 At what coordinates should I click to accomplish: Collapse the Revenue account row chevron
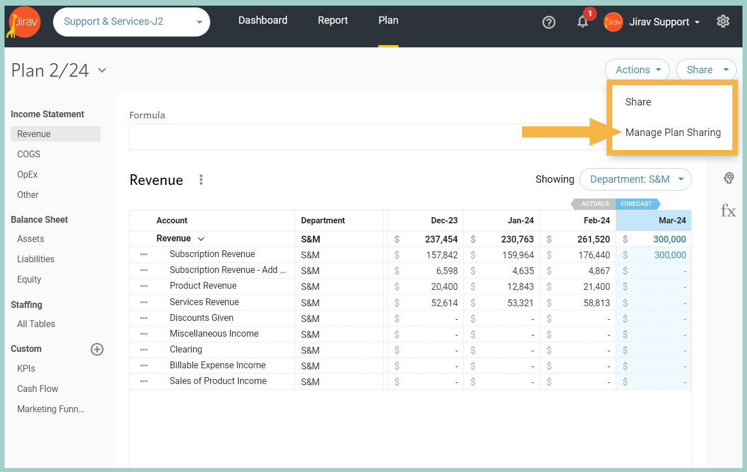(201, 239)
